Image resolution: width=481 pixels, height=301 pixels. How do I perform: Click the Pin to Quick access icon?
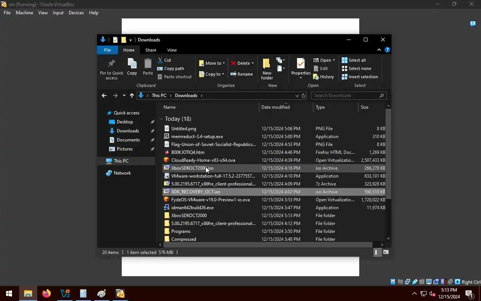(x=111, y=64)
